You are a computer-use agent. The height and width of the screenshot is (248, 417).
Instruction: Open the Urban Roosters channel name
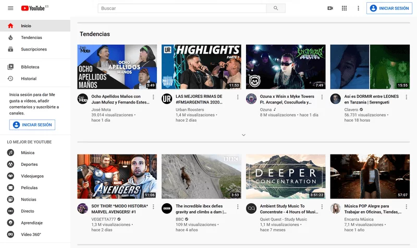pos(190,110)
